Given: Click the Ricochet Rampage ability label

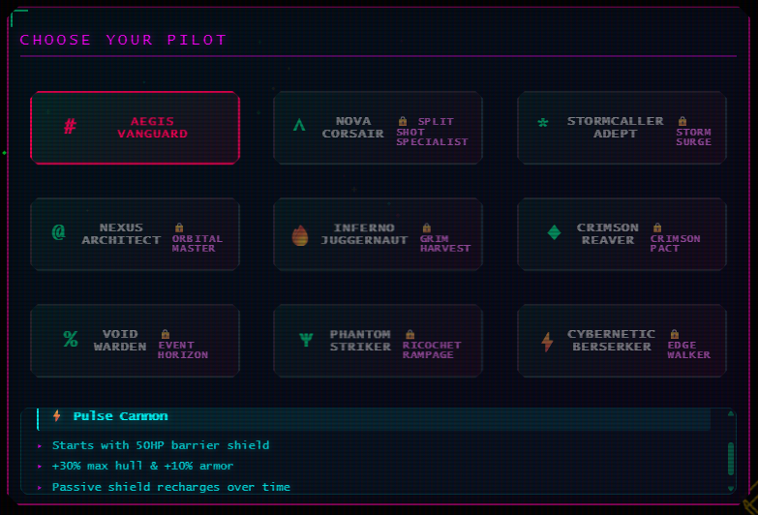Looking at the screenshot, I should pyautogui.click(x=432, y=349).
